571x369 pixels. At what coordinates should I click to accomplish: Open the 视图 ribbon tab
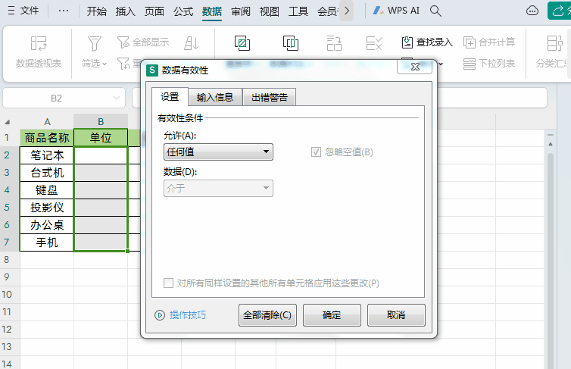click(270, 11)
